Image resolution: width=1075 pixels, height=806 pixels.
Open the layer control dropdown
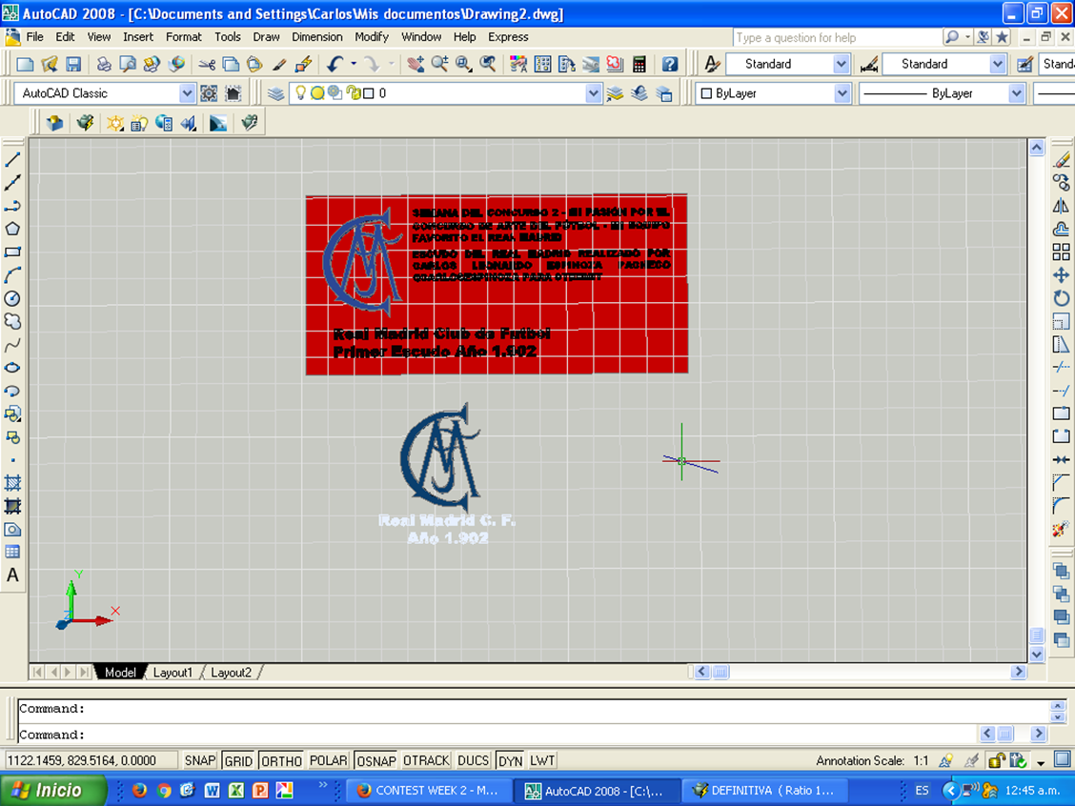pyautogui.click(x=594, y=93)
